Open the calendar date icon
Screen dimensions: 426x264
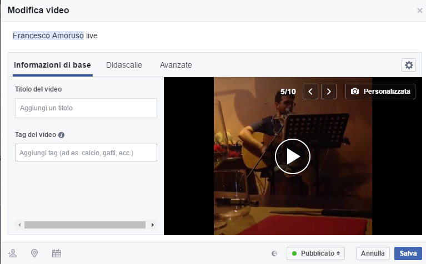[x=57, y=253]
